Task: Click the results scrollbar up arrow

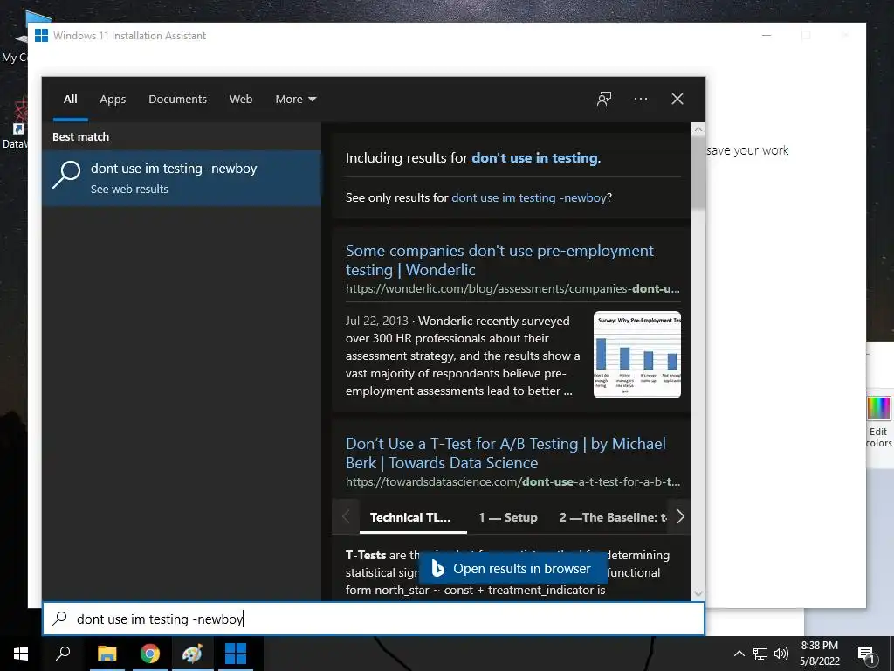Action: [x=698, y=129]
